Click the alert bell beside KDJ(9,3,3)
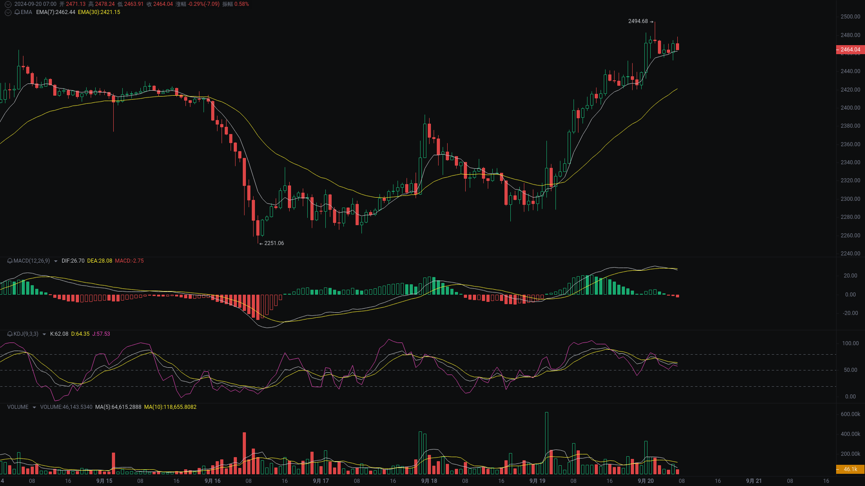The height and width of the screenshot is (486, 865). point(10,334)
